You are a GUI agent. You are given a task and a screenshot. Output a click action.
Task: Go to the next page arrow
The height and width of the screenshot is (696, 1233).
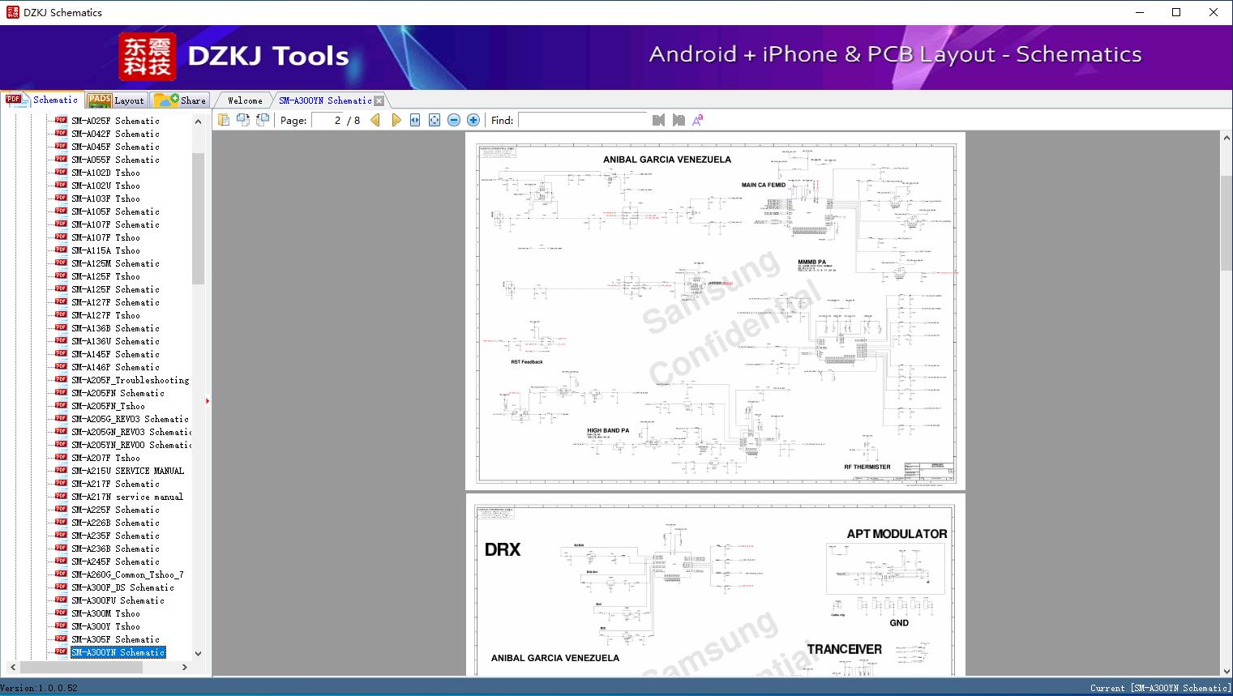tap(396, 120)
